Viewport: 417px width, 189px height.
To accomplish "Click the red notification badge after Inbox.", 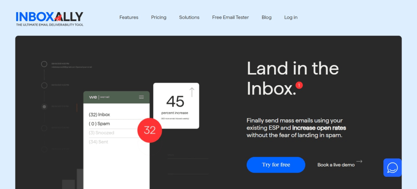I will pos(299,85).
